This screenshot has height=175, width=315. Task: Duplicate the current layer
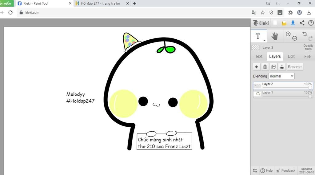[x=273, y=67]
